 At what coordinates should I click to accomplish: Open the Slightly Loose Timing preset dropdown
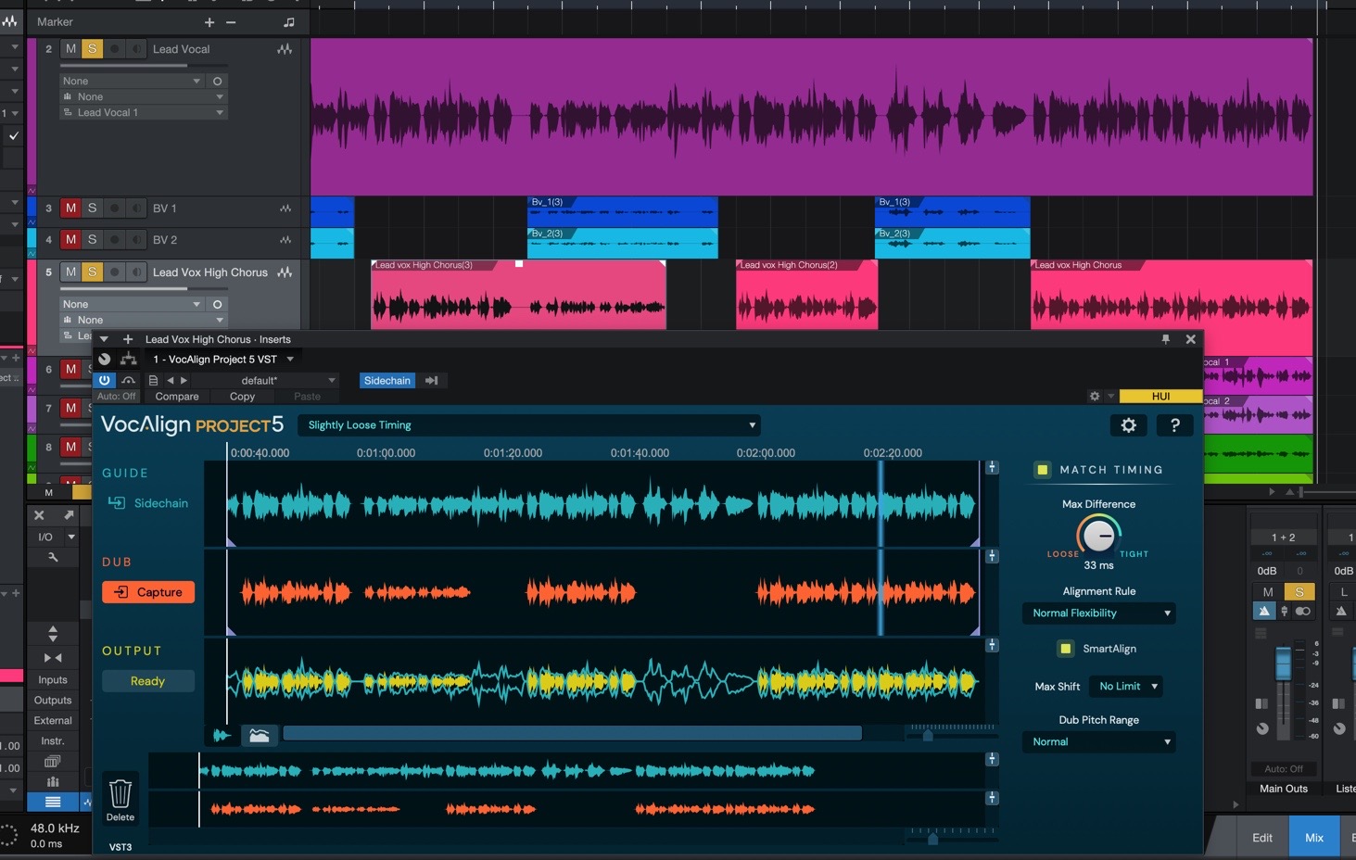529,425
